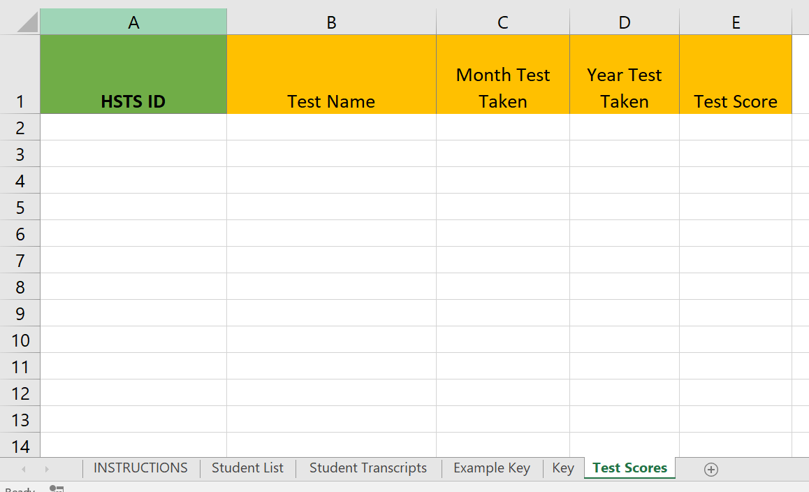This screenshot has height=492, width=809.
Task: Click the macro recording status bar icon
Action: pos(57,489)
